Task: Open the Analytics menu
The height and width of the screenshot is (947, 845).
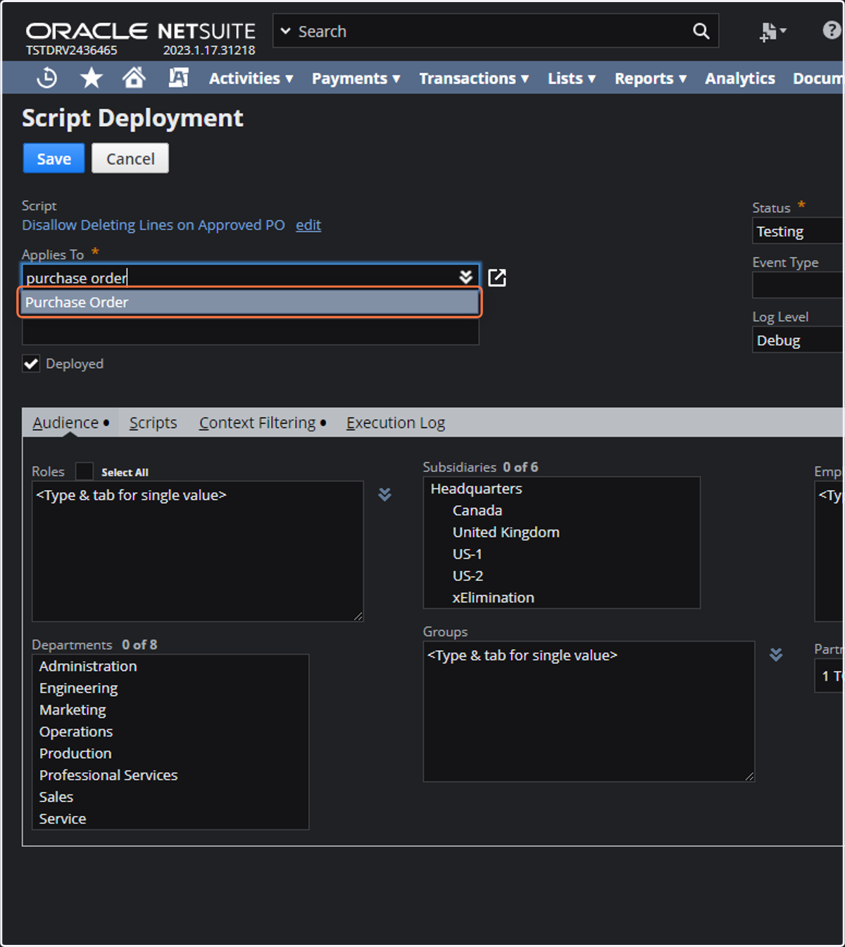Action: (x=740, y=78)
